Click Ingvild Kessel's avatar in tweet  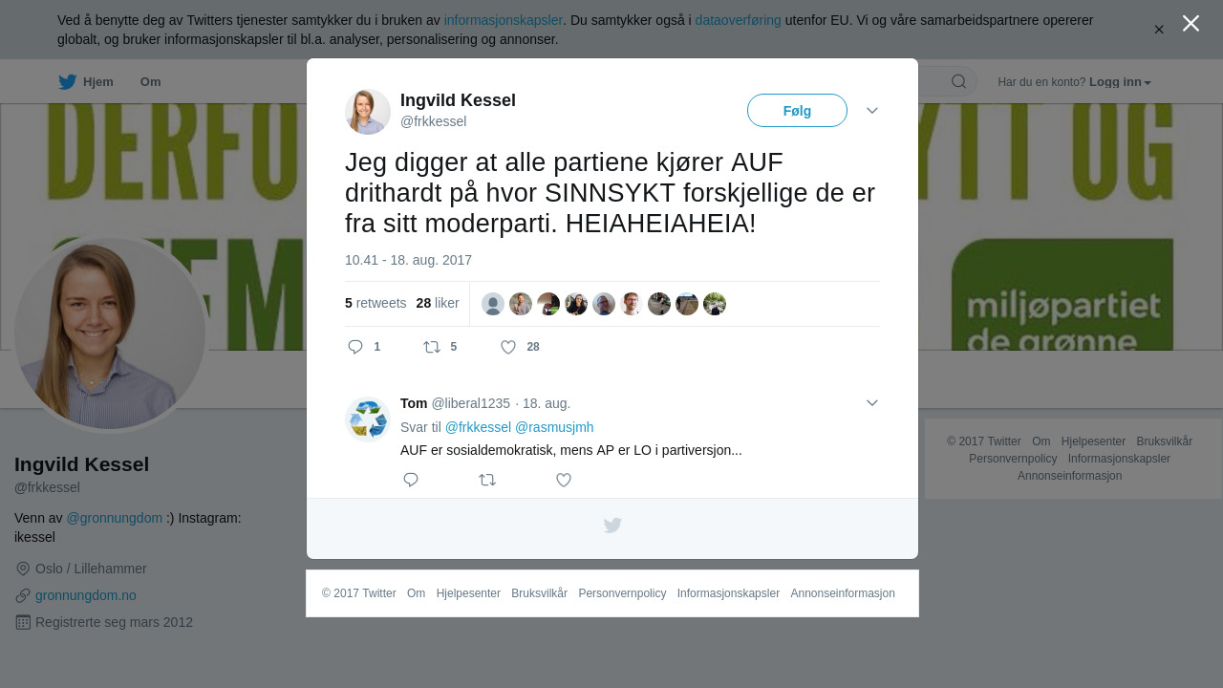368,112
